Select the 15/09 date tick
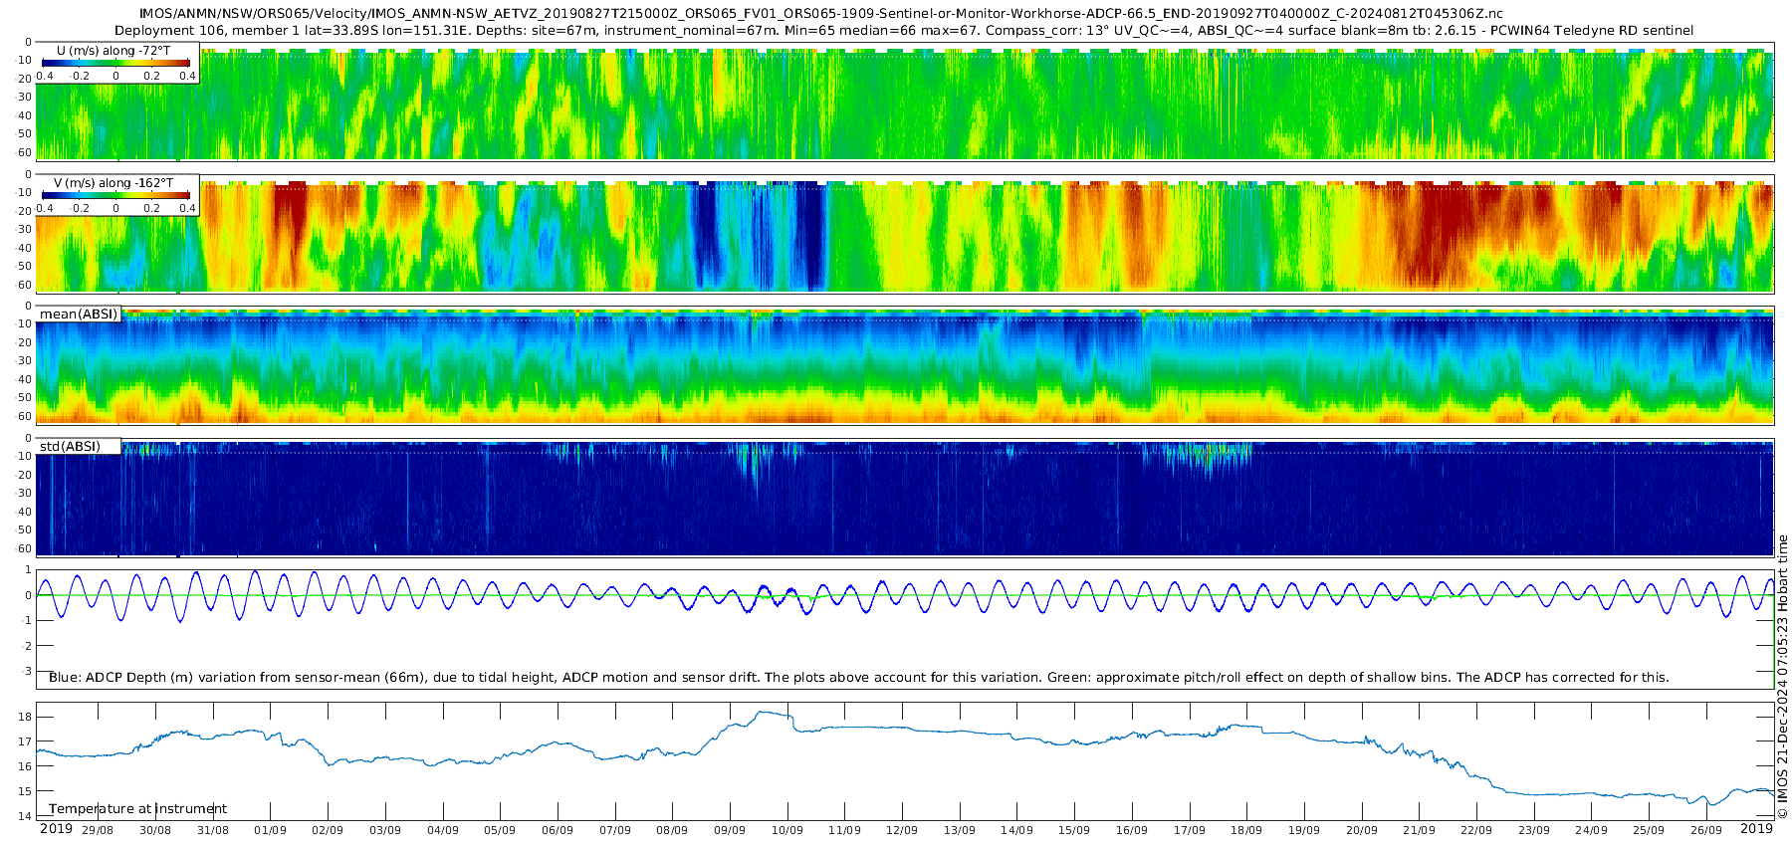The width and height of the screenshot is (1792, 846). click(x=1074, y=831)
